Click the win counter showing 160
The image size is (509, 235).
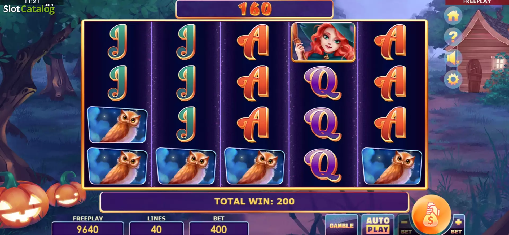[254, 9]
